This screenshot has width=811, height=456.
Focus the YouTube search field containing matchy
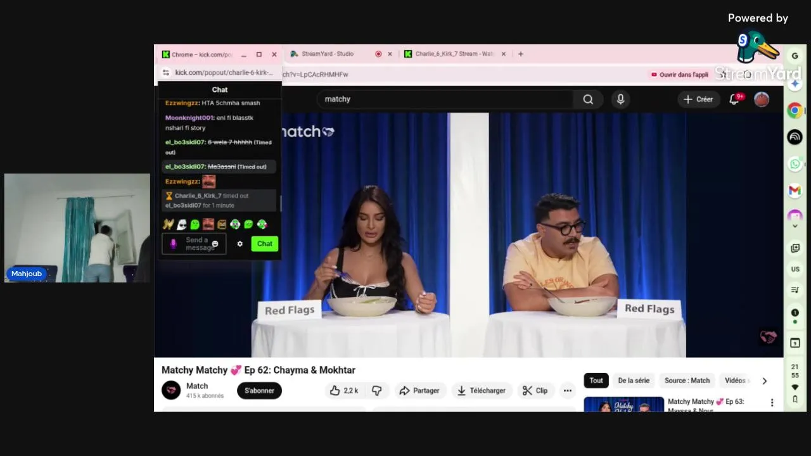pos(445,99)
